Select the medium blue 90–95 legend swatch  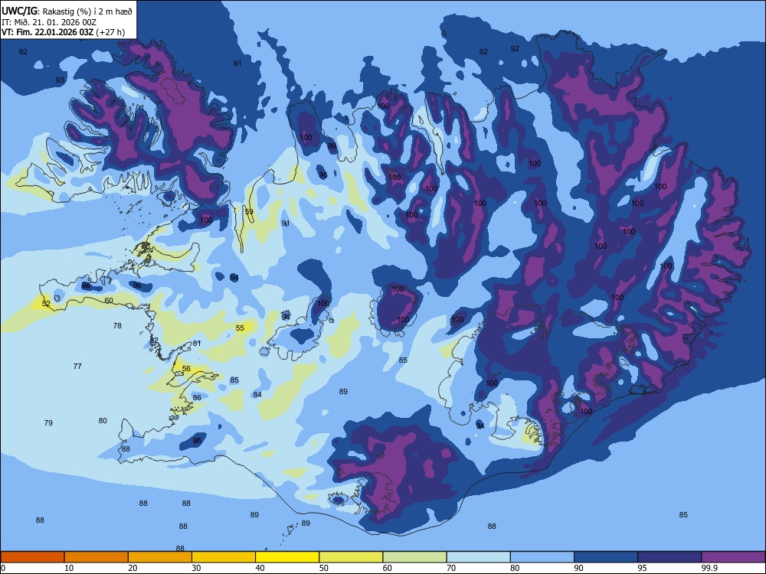click(x=606, y=557)
